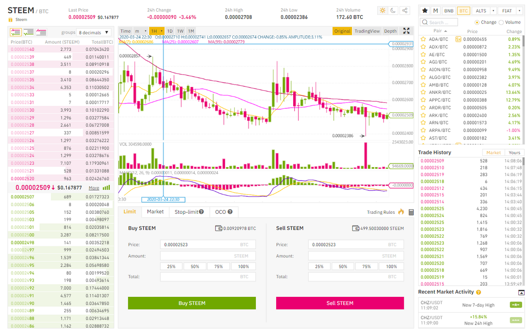
Task: Focus the pair Search box
Action: (x=439, y=22)
